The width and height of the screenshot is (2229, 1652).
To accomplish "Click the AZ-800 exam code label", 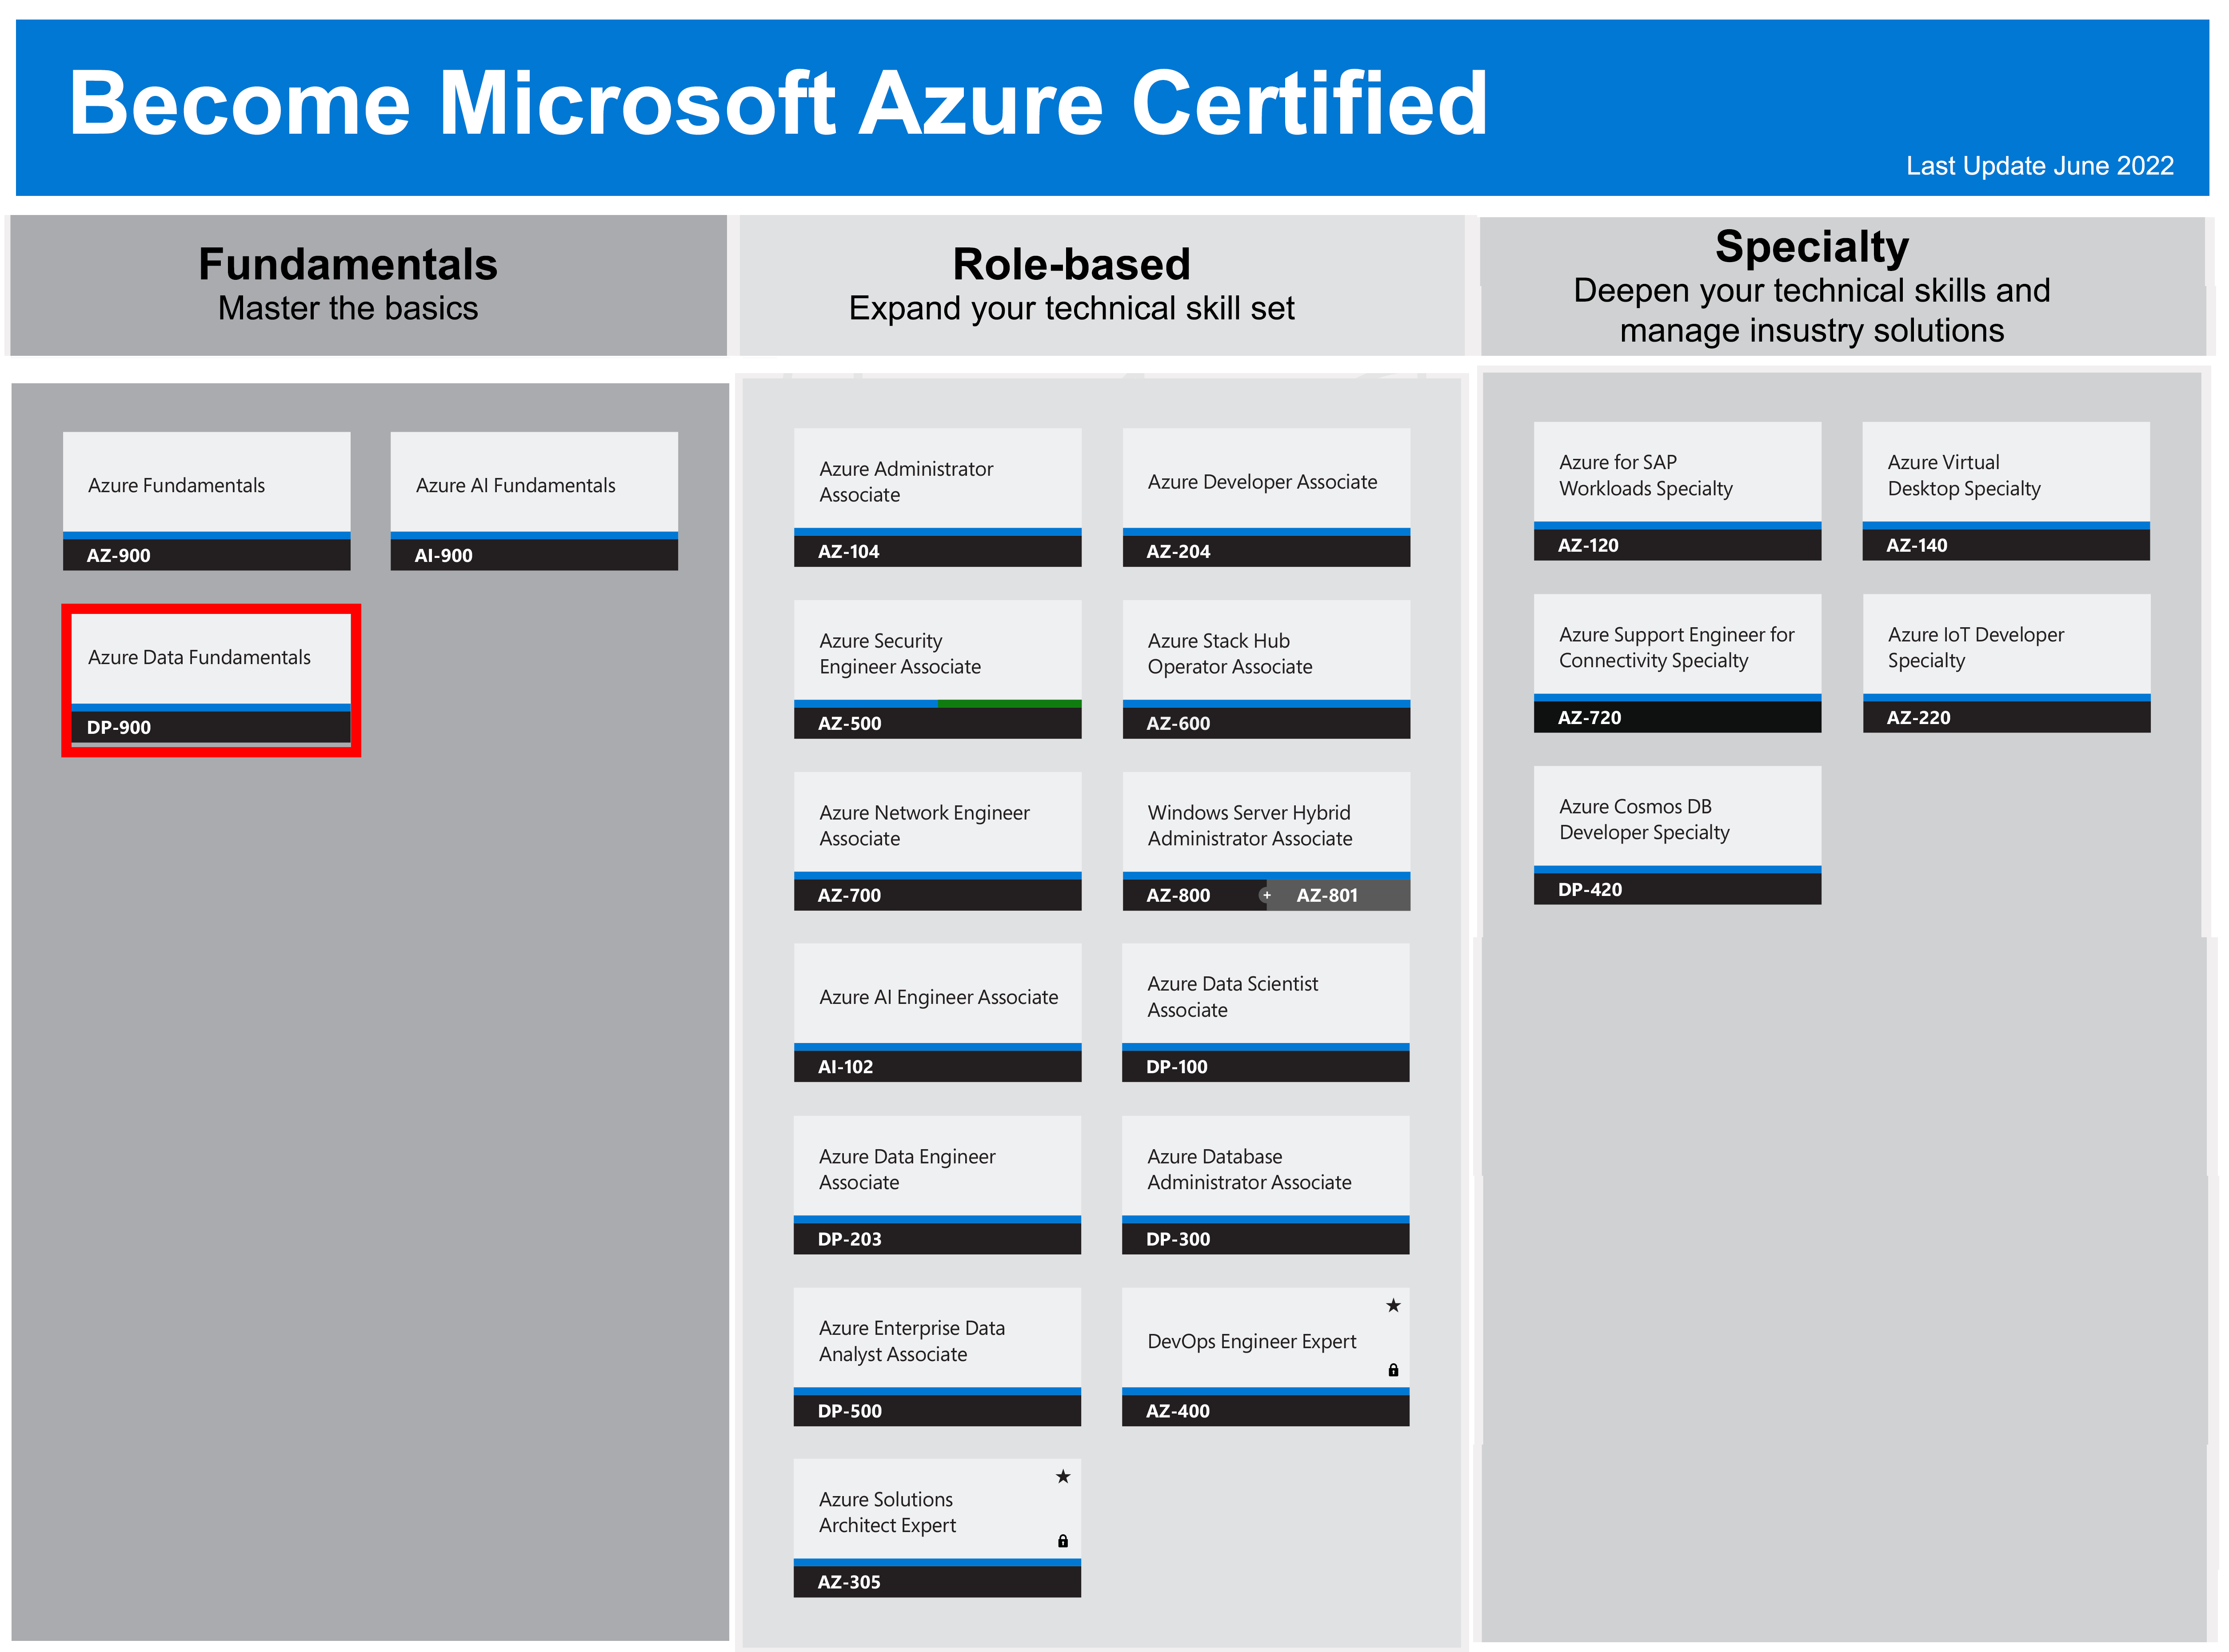I will coord(1178,895).
